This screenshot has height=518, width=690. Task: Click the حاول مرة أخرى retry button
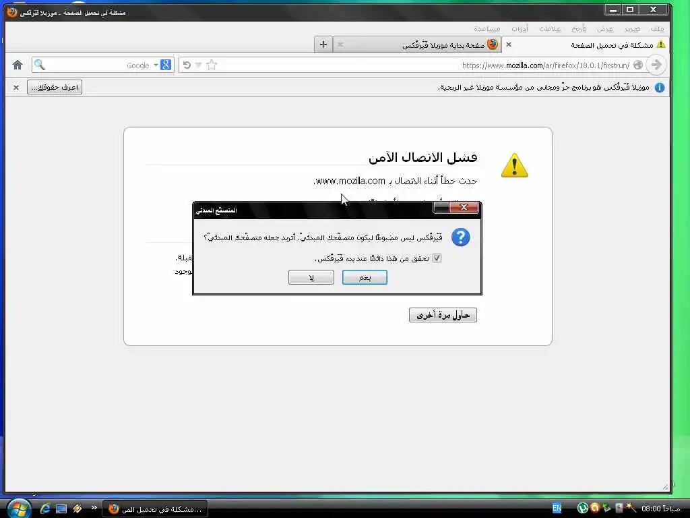tap(443, 315)
